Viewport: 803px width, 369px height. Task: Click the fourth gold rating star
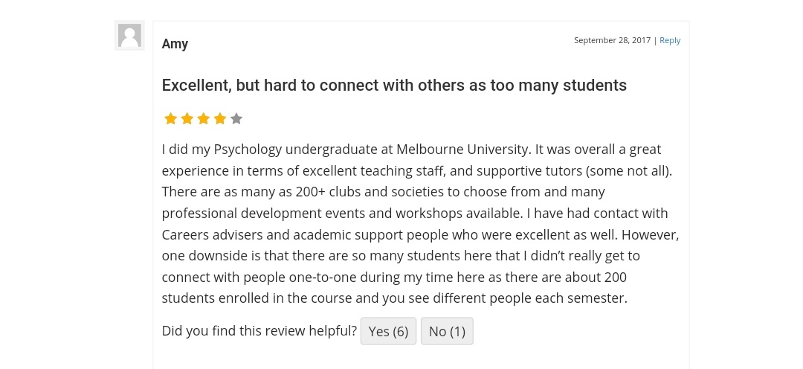coord(219,118)
